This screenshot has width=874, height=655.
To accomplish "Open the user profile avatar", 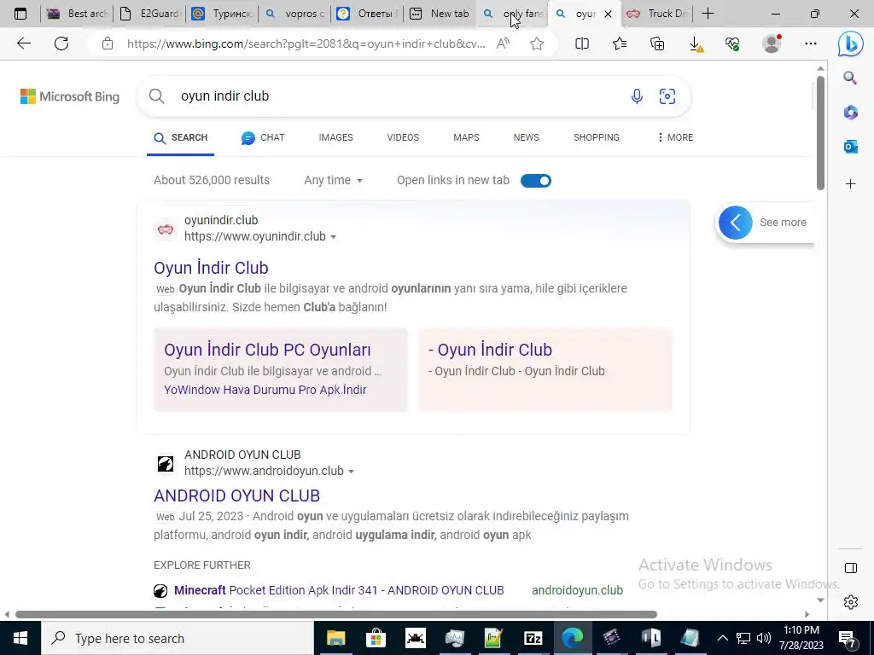I will pos(772,43).
